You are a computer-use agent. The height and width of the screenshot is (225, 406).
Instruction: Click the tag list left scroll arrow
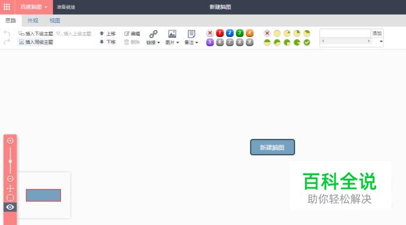323,41
